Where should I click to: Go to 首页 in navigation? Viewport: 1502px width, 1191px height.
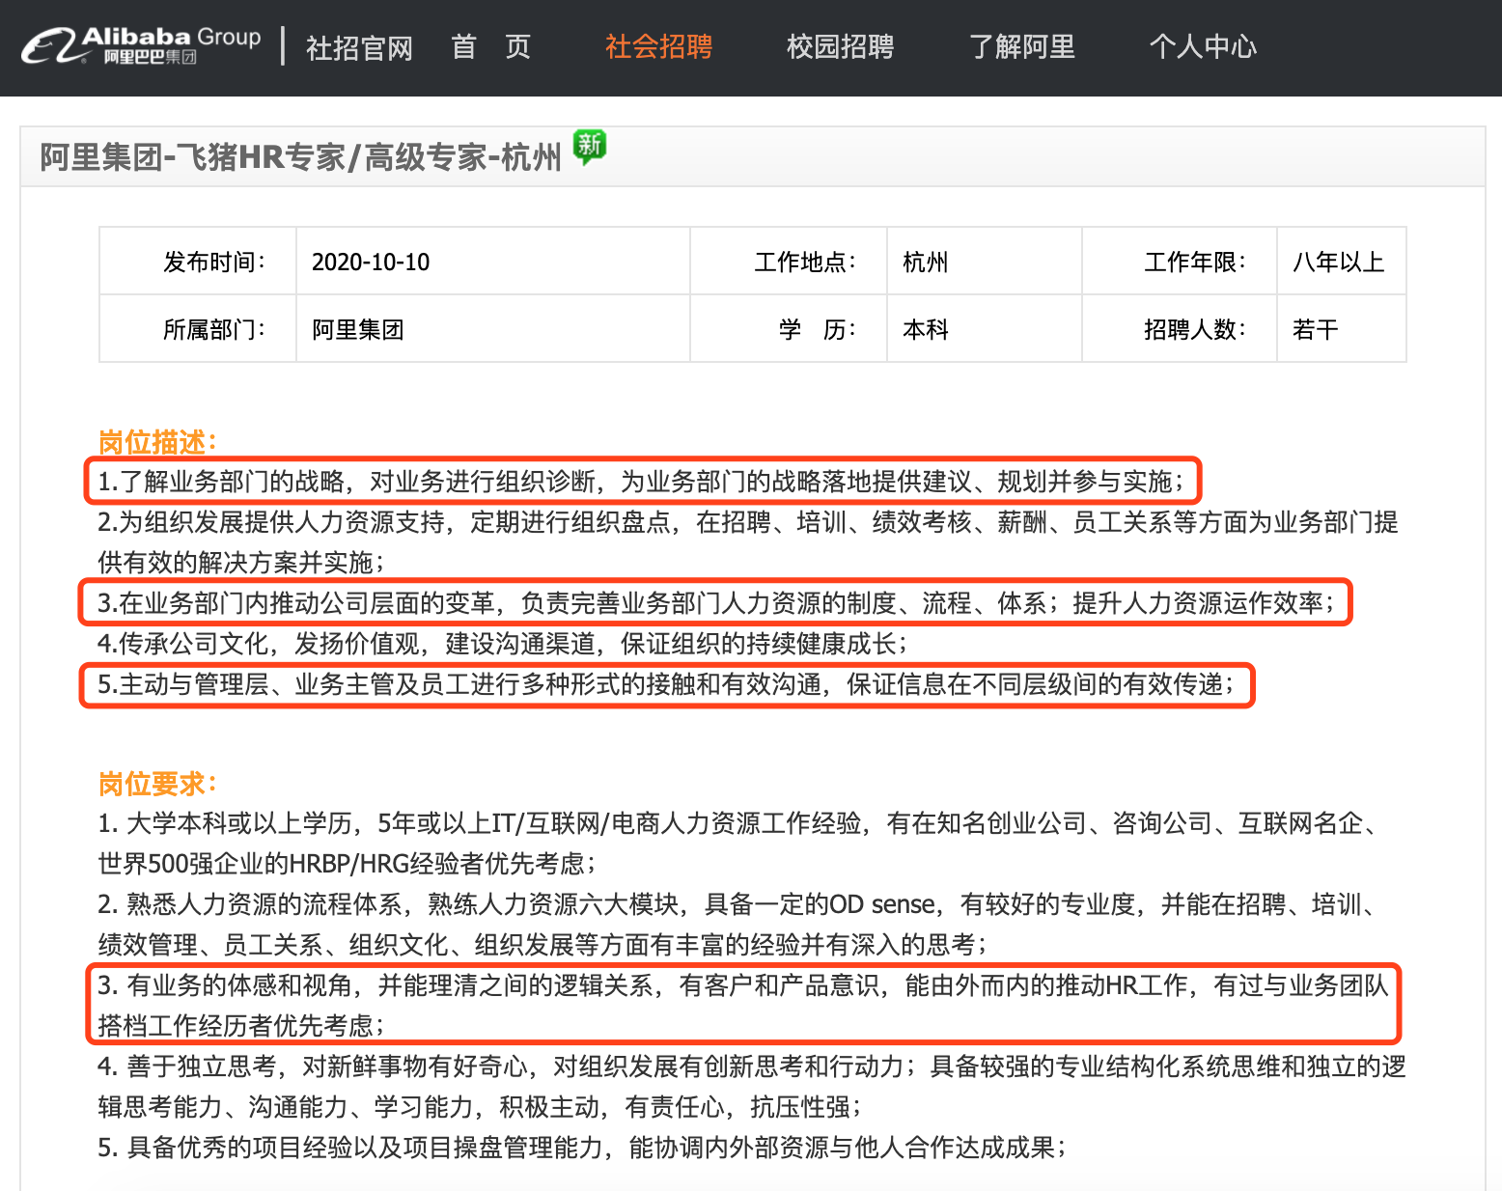coord(490,46)
